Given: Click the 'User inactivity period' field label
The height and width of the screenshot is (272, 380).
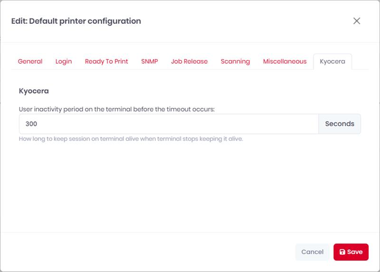Looking at the screenshot, I should coord(116,109).
